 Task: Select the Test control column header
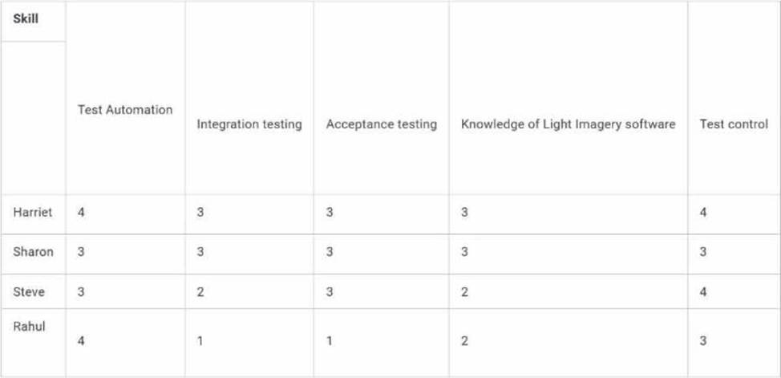click(734, 124)
